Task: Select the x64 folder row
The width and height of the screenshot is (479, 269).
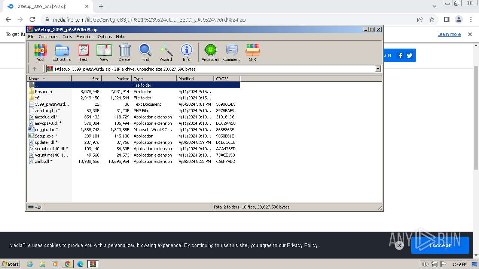Action: (x=134, y=98)
